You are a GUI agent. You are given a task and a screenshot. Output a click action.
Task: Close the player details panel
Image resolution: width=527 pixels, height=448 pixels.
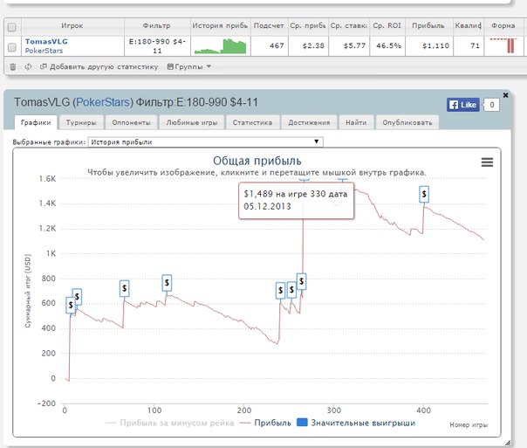505,94
